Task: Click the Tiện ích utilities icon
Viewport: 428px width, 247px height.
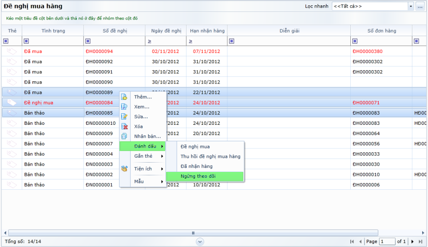Action: [125, 169]
